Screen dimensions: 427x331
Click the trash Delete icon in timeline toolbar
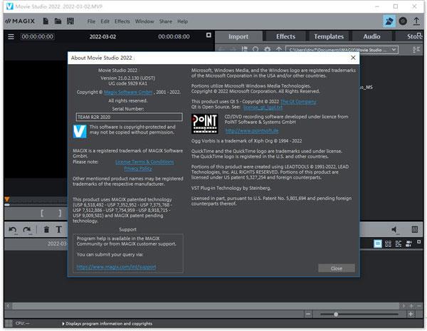coord(46,230)
